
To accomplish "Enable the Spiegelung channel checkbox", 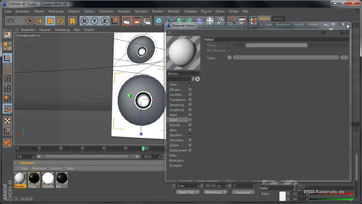I will [x=190, y=105].
